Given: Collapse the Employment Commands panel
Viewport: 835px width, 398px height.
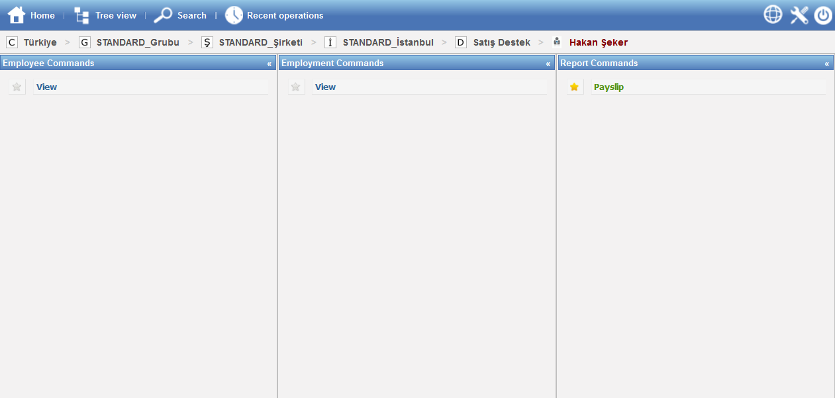Looking at the screenshot, I should [548, 63].
